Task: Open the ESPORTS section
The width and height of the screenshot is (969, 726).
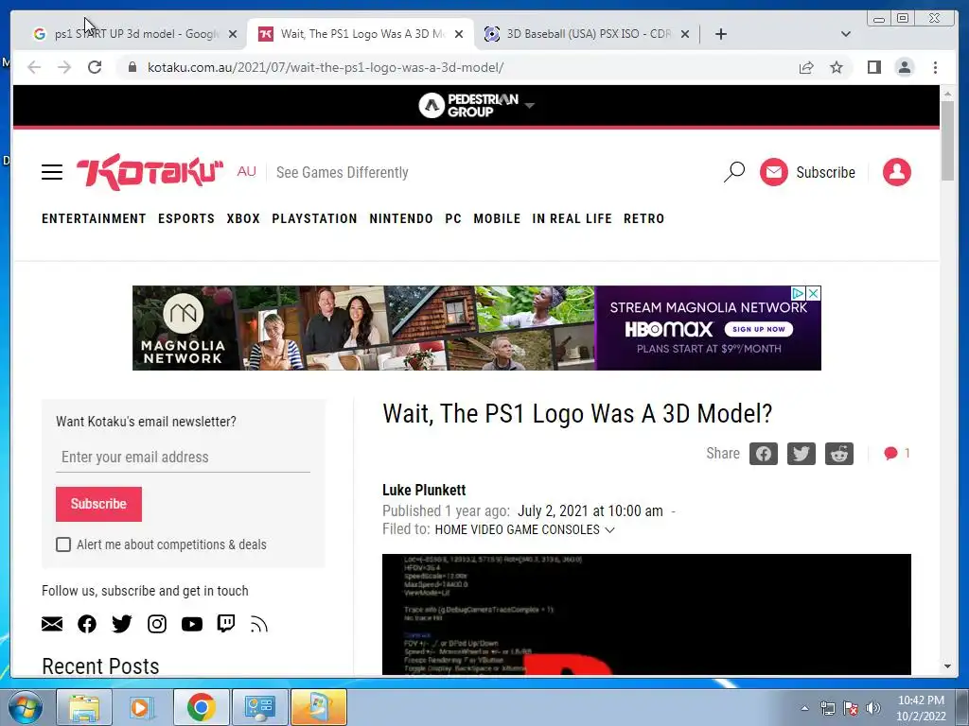Action: (x=186, y=218)
